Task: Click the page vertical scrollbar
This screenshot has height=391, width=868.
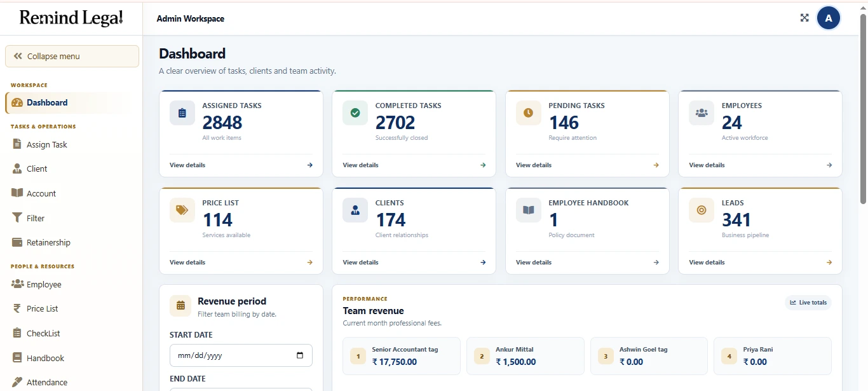Action: (863, 108)
